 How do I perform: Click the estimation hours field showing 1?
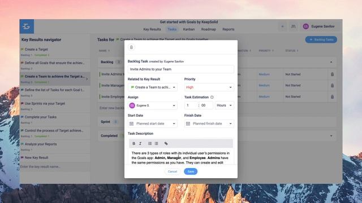tap(191, 105)
